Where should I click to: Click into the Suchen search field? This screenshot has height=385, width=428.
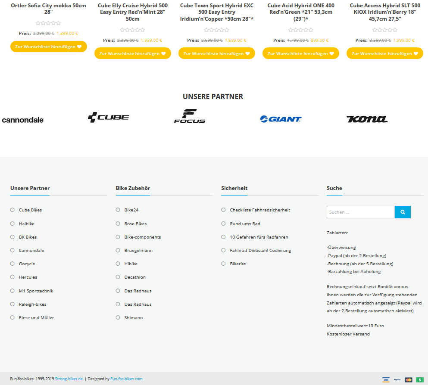pyautogui.click(x=361, y=212)
